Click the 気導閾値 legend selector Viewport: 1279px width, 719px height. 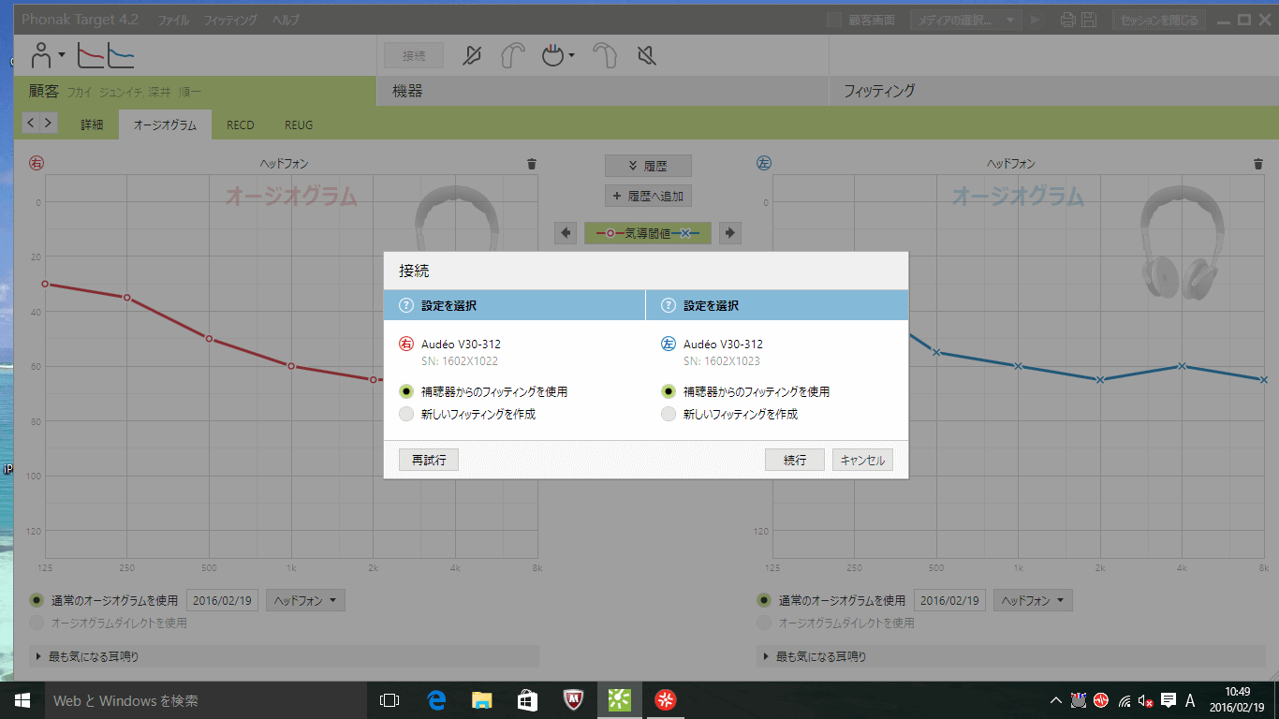648,233
